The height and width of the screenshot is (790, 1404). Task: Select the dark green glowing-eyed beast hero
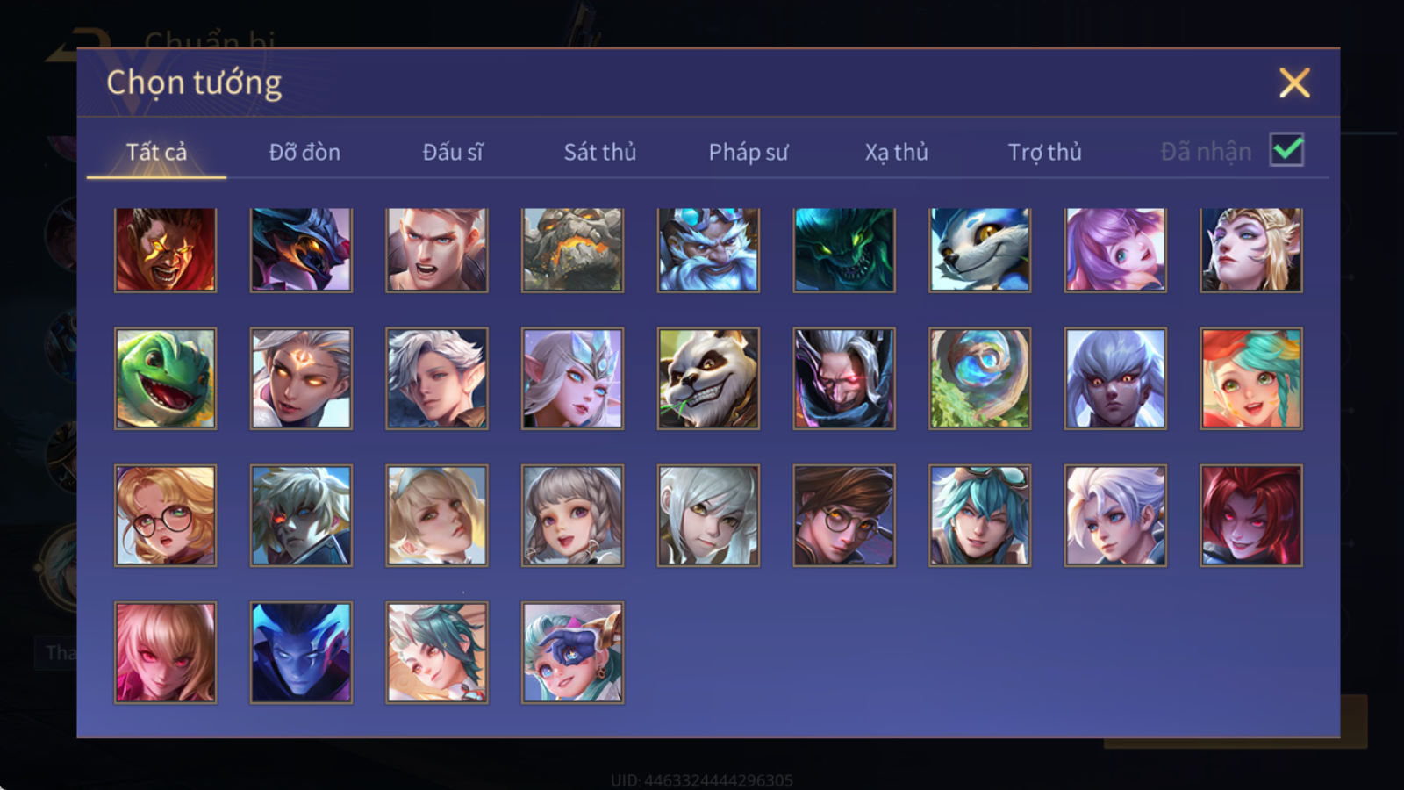point(843,250)
